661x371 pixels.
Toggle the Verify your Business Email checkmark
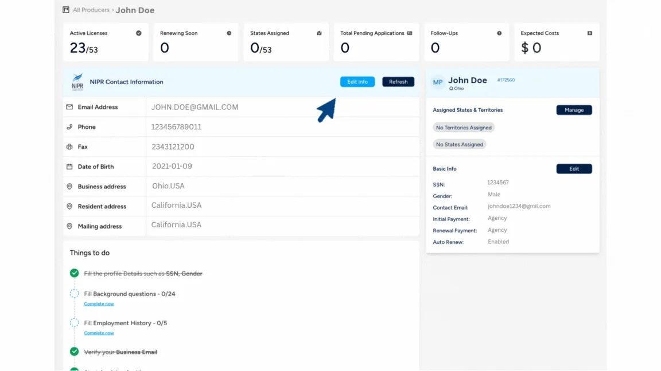(x=74, y=352)
